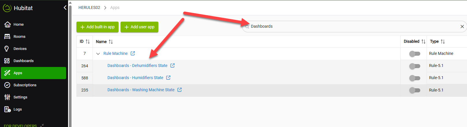Open Dehumidifiers State rule in new tab icon

(x=172, y=66)
